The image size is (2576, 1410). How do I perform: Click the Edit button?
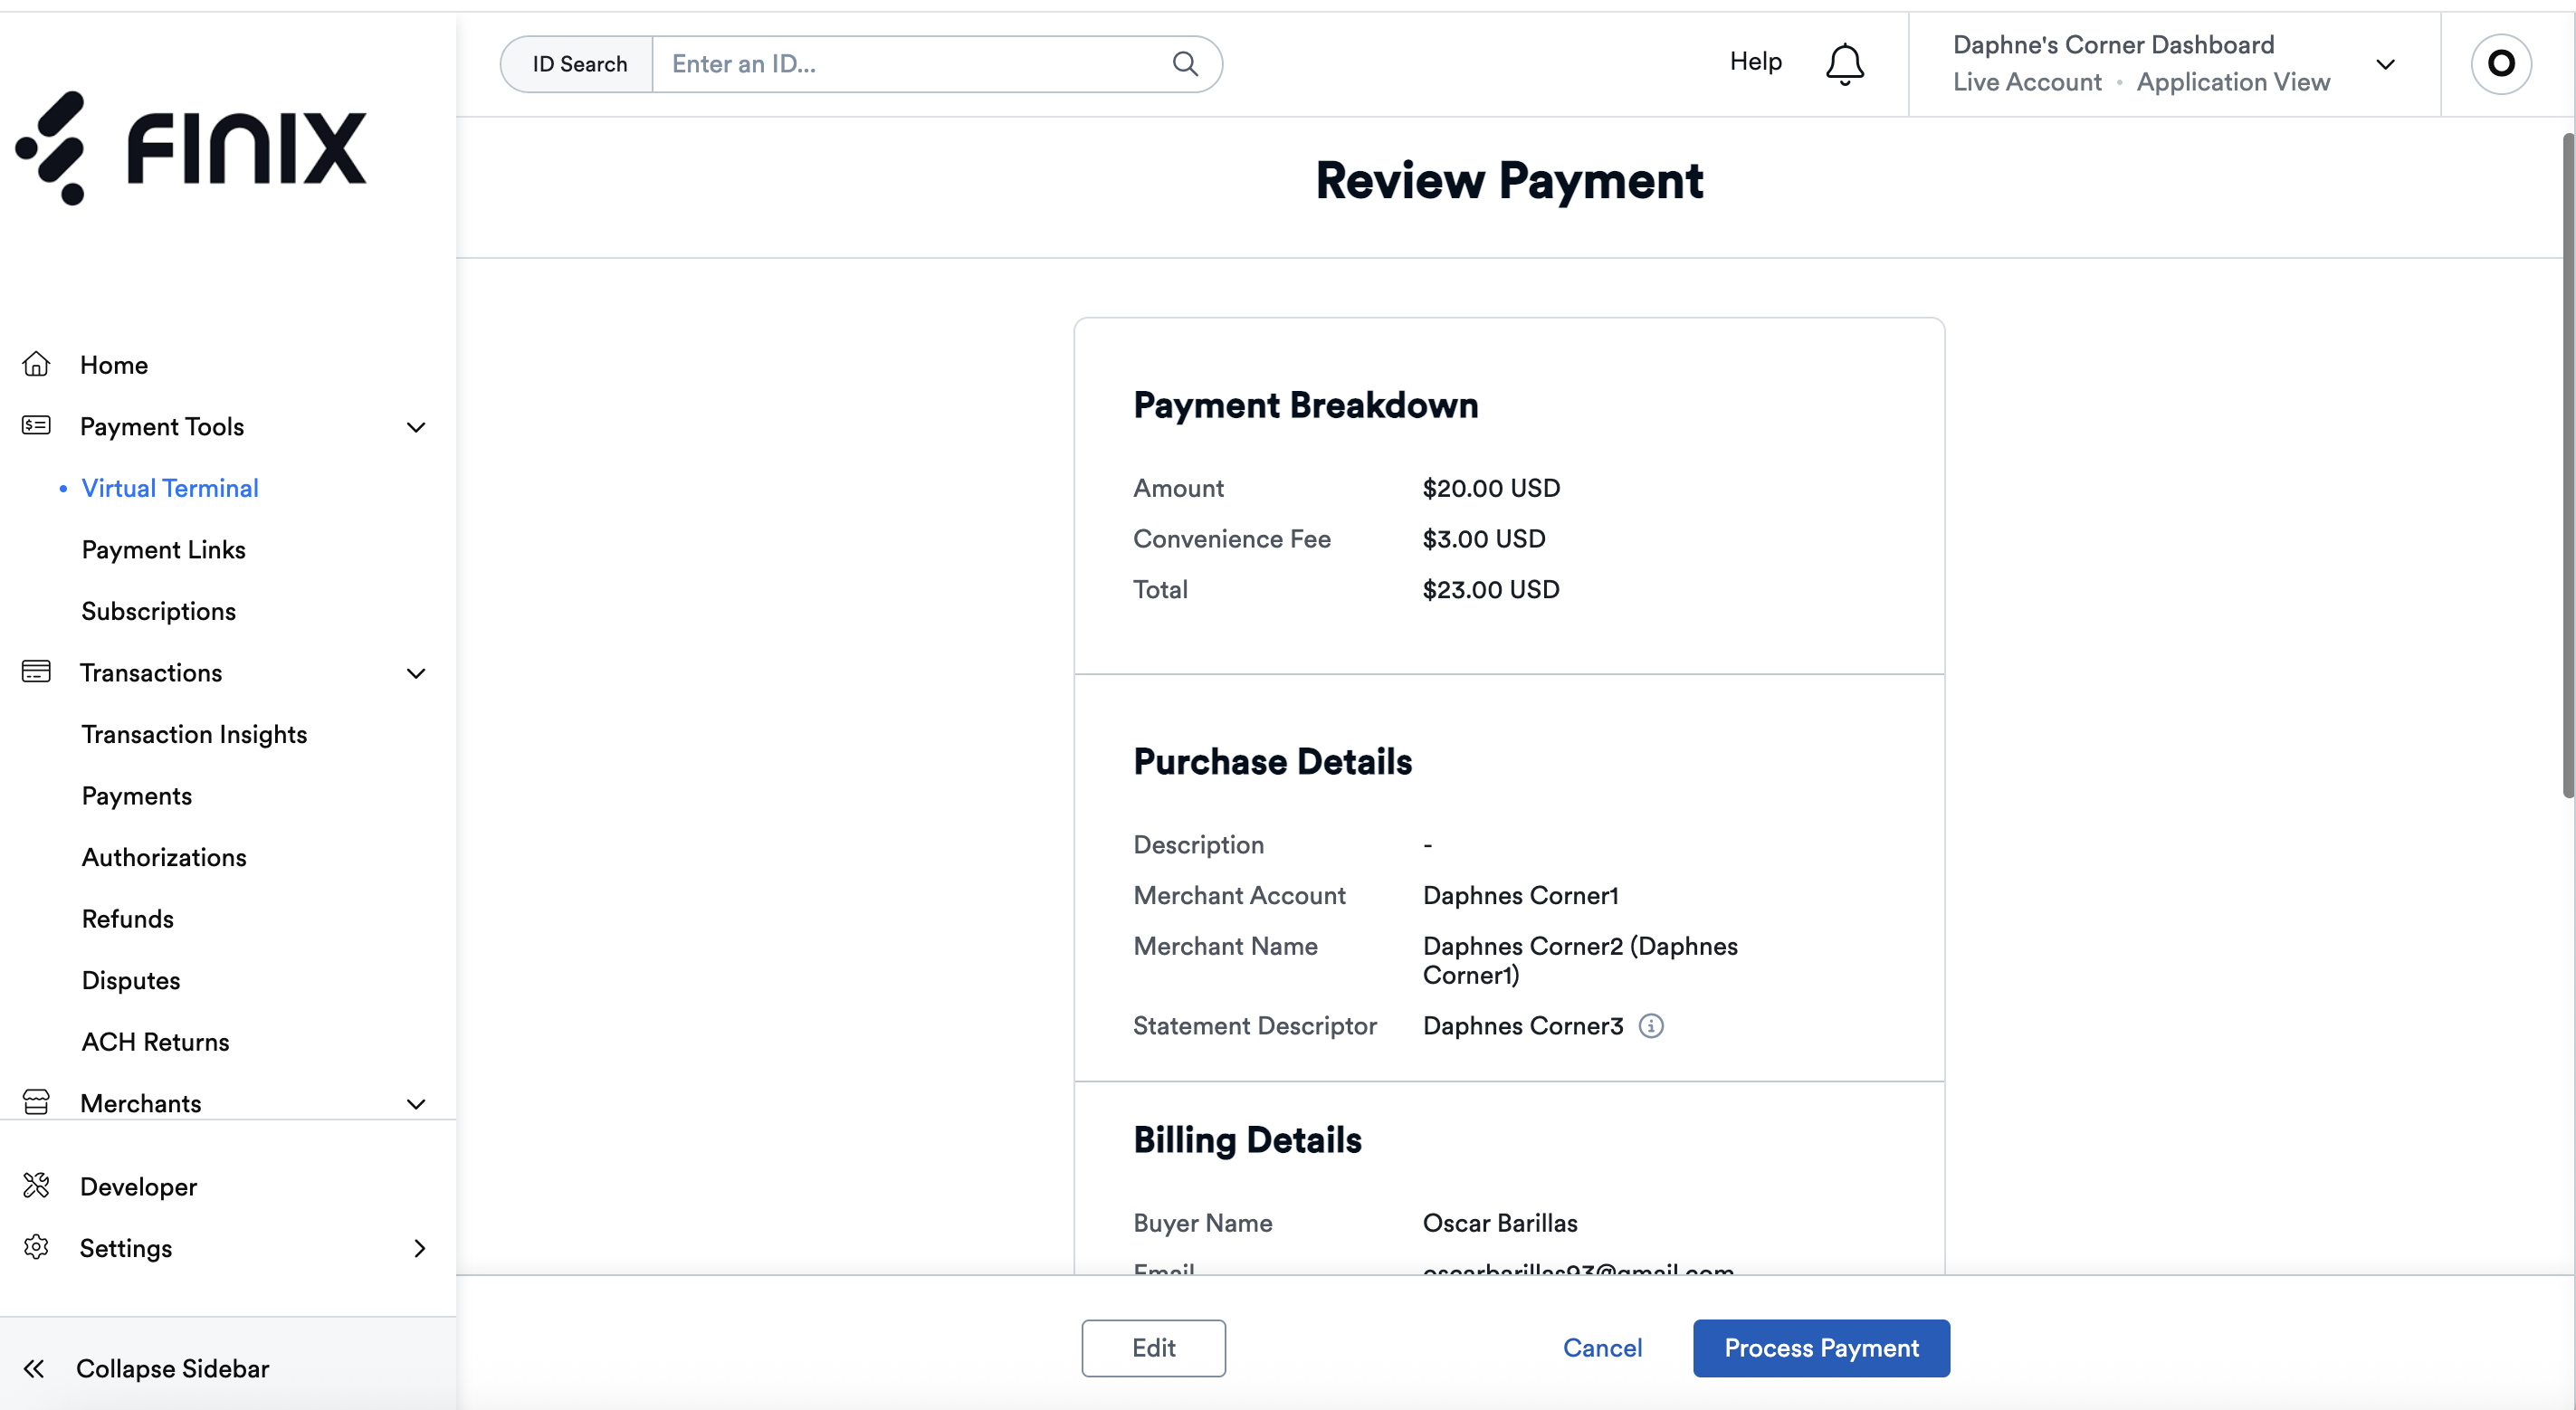(x=1153, y=1348)
